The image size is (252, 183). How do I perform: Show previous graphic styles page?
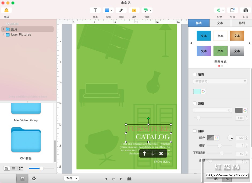(x=191, y=43)
